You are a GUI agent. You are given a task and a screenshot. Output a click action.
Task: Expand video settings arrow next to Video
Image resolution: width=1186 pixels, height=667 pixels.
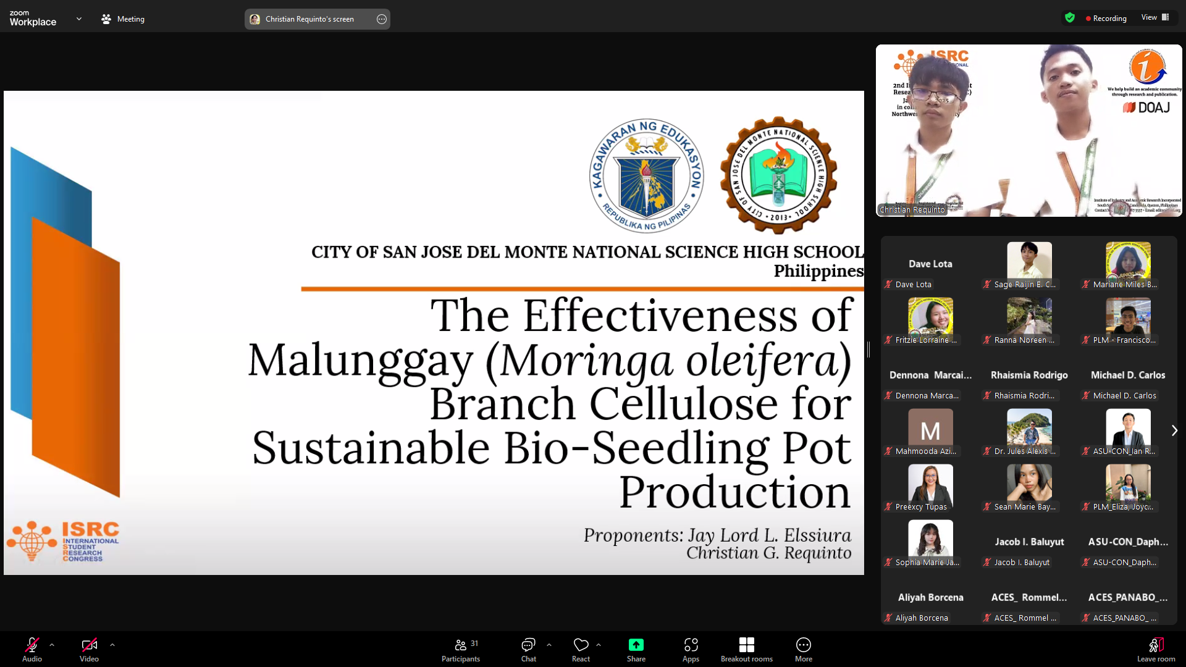(x=112, y=645)
